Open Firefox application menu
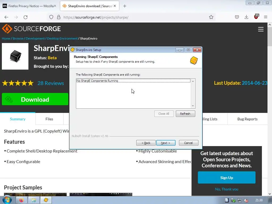Viewport: 272px width, 204px height. (x=266, y=17)
